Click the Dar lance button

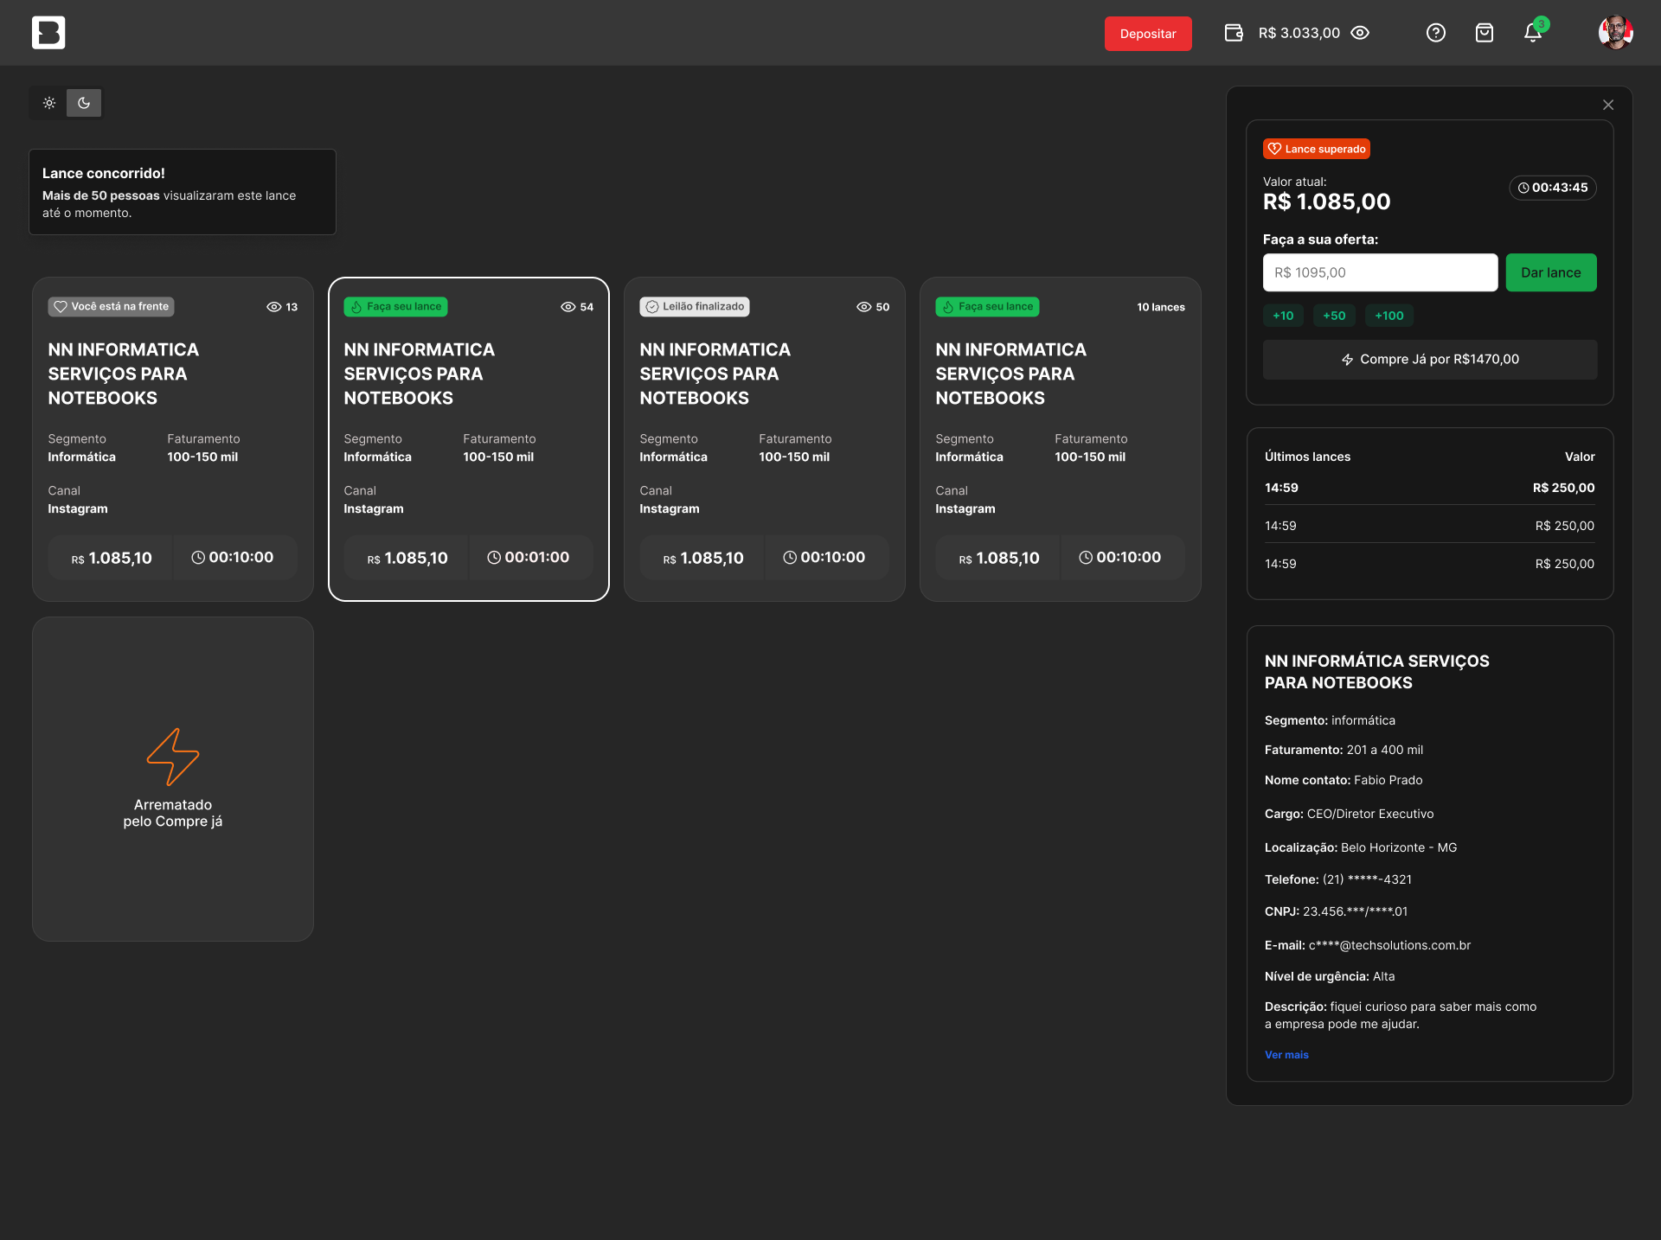[1550, 272]
